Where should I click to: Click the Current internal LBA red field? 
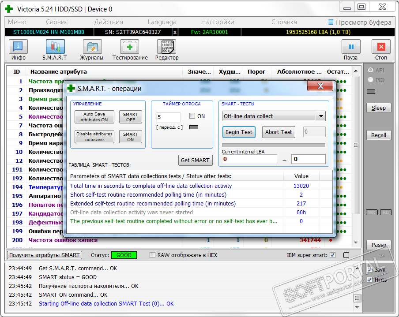point(249,159)
